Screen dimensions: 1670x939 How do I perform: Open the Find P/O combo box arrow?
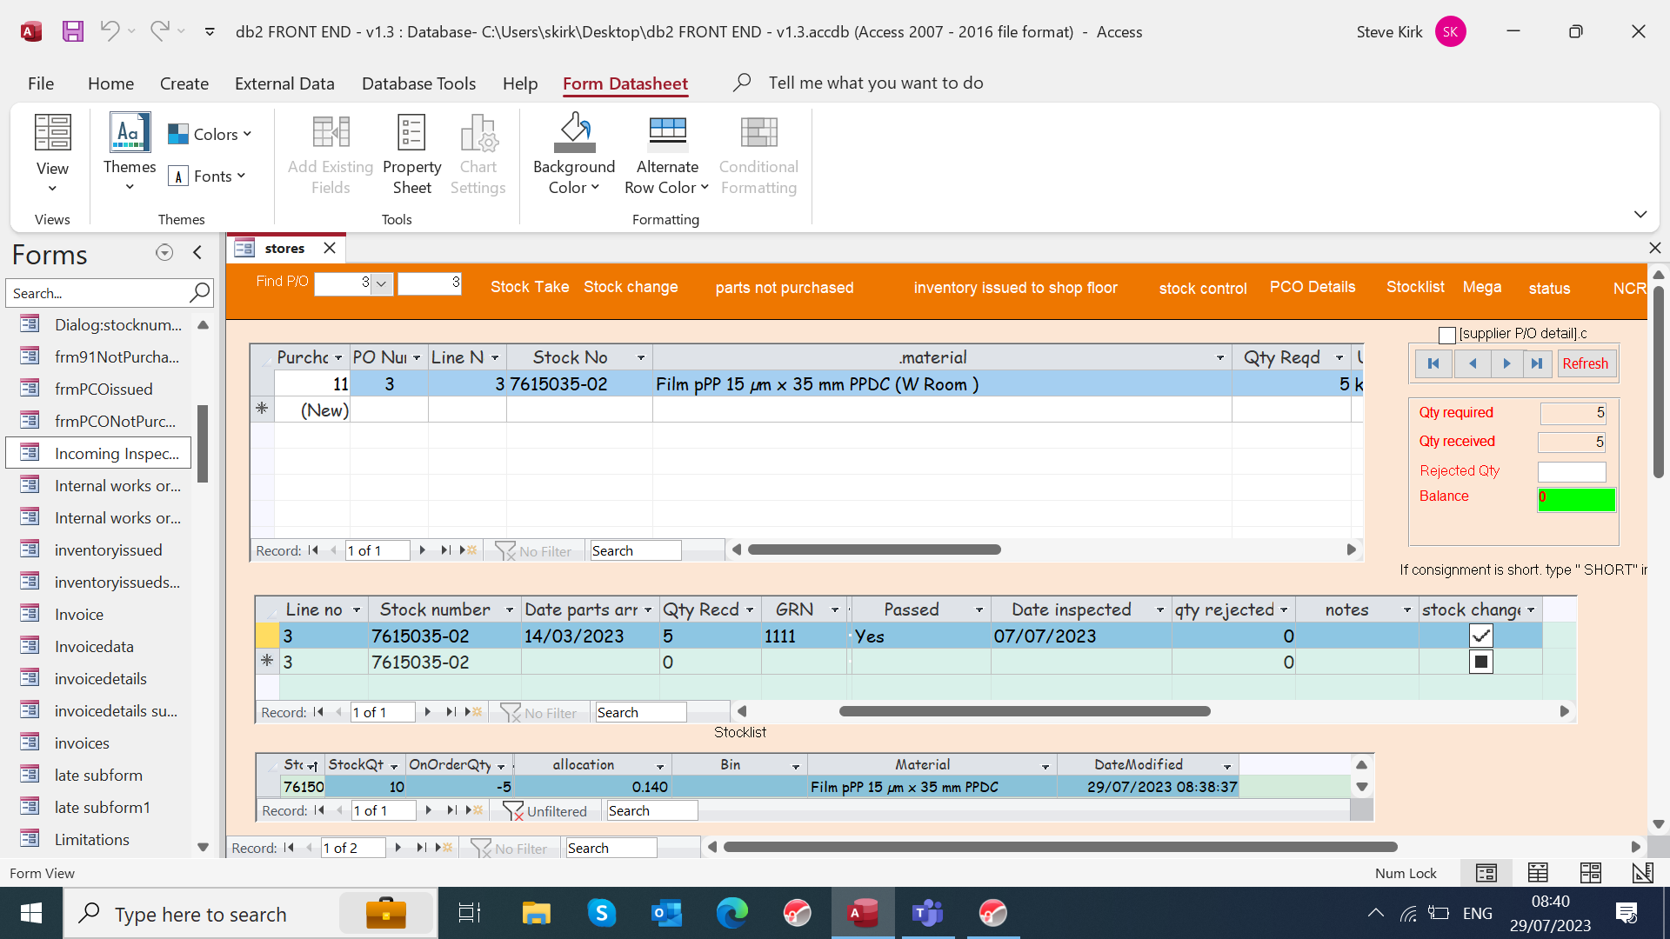click(x=381, y=283)
